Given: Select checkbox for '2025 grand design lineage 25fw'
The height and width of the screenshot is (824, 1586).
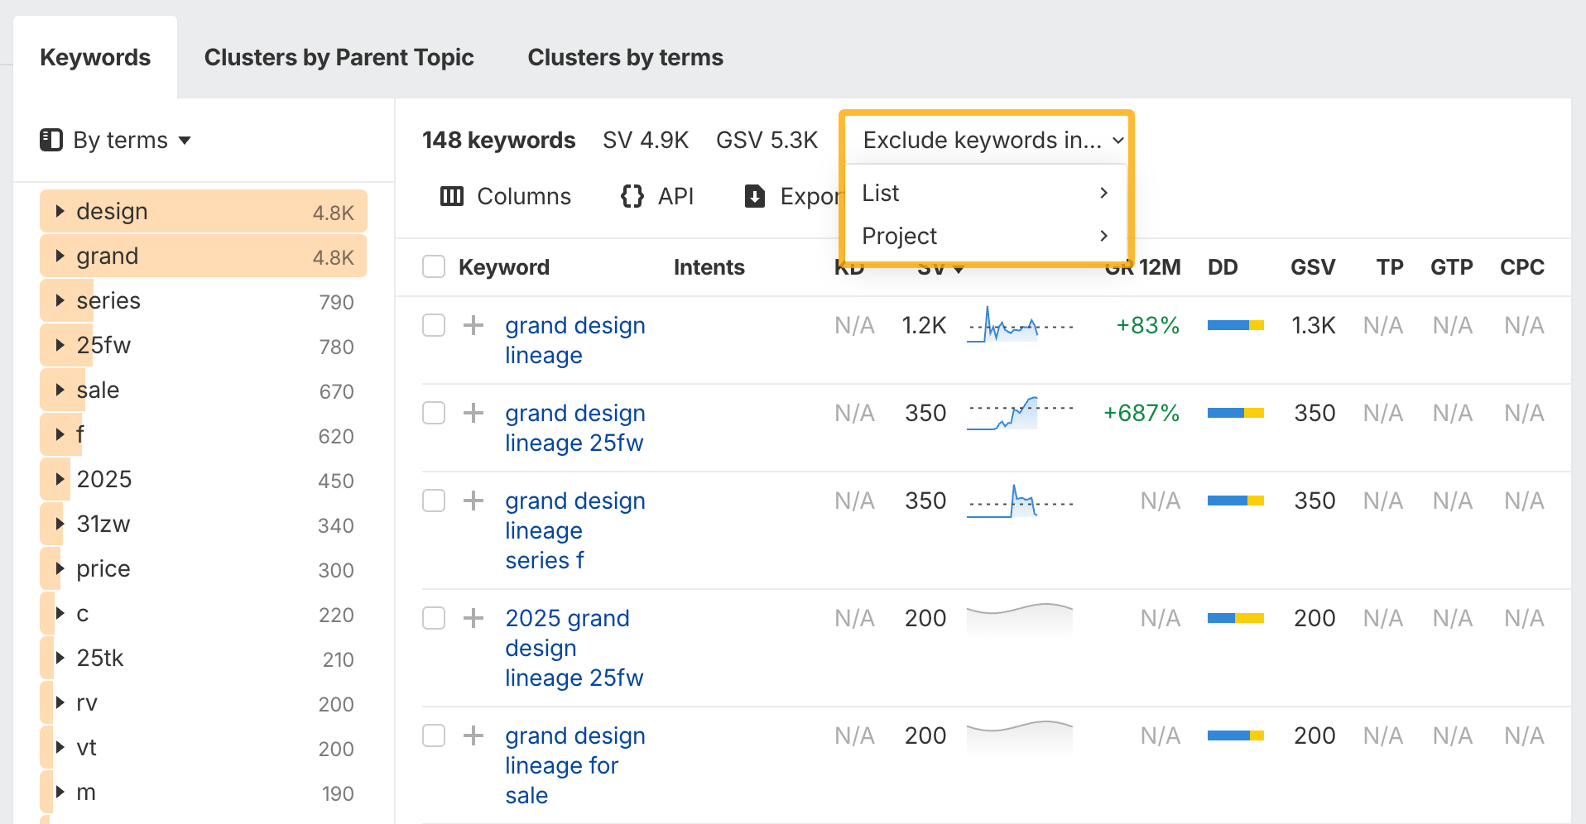Looking at the screenshot, I should point(434,618).
